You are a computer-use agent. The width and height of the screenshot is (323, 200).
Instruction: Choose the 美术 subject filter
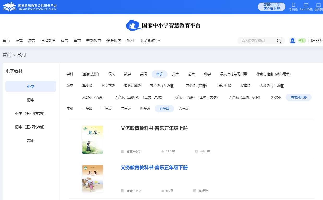coord(175,74)
